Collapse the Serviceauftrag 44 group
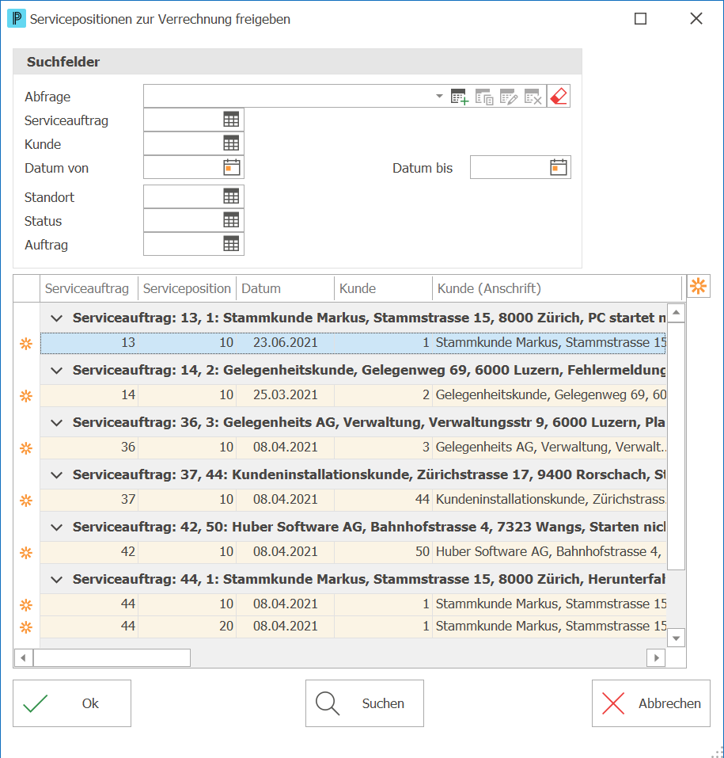724x758 pixels. click(56, 579)
